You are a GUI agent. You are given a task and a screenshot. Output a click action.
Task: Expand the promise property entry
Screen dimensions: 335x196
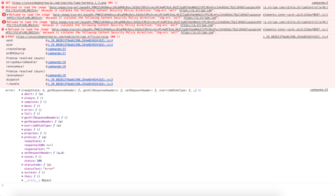pos(23,137)
